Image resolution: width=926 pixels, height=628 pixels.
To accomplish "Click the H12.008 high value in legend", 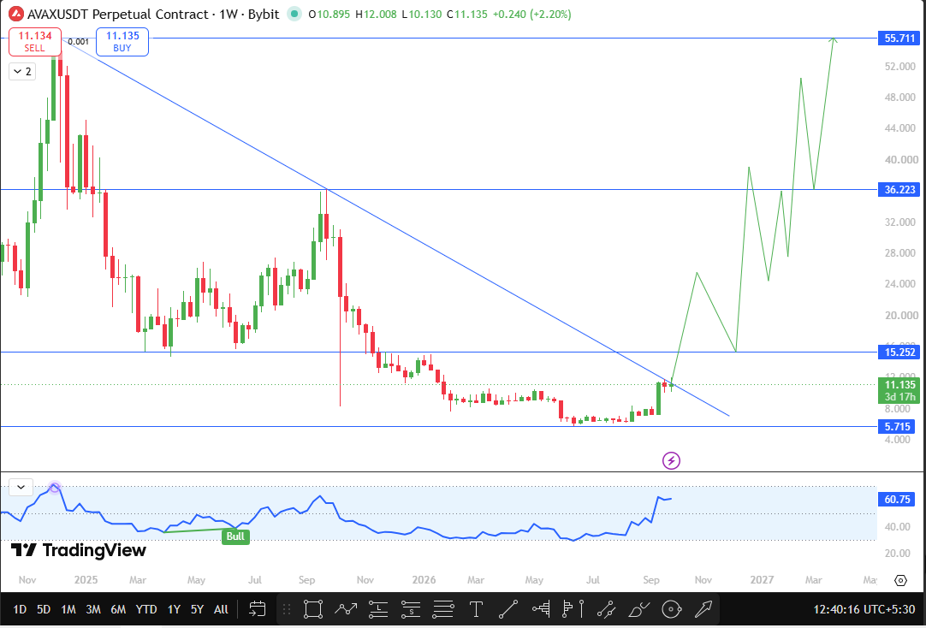I will point(377,14).
